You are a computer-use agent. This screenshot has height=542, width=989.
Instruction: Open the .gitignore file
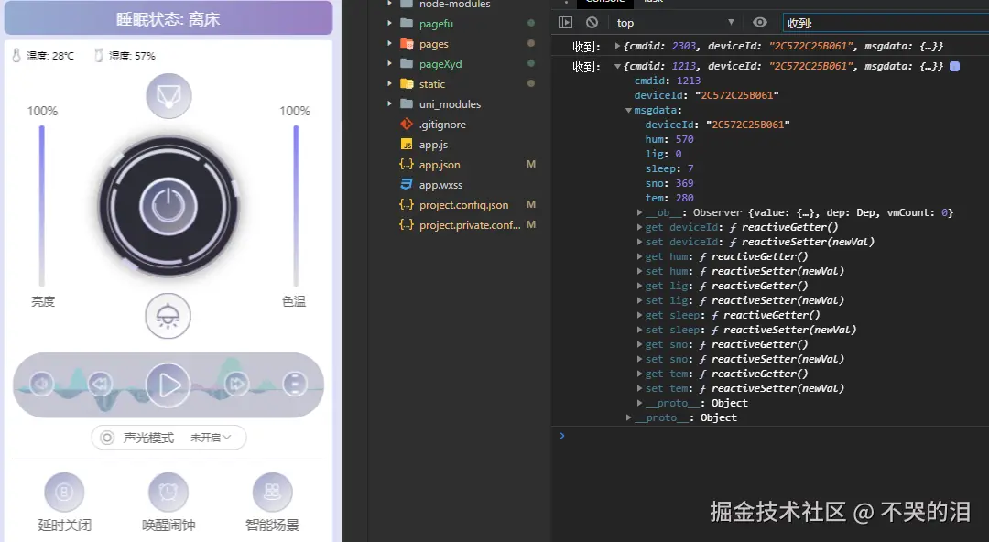point(442,125)
